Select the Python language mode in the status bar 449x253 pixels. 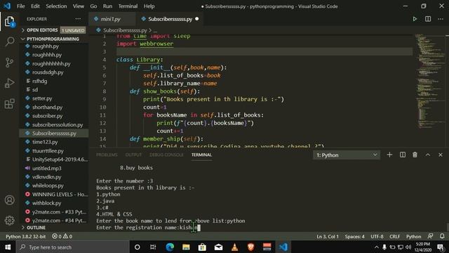point(413,236)
